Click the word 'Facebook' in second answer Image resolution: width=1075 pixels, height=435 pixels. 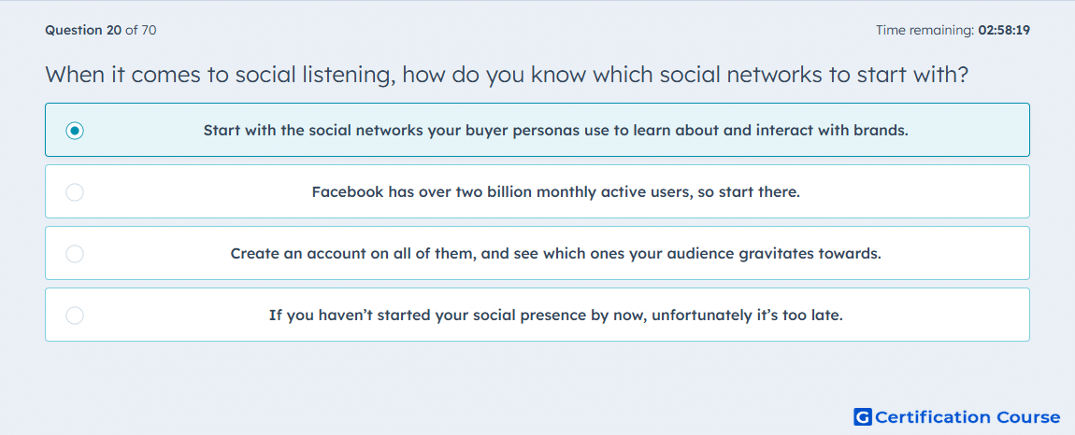point(348,191)
